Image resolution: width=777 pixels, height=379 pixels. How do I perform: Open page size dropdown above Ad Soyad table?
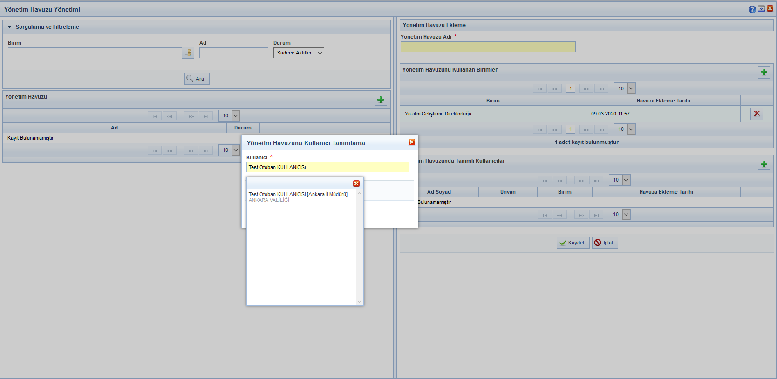619,180
